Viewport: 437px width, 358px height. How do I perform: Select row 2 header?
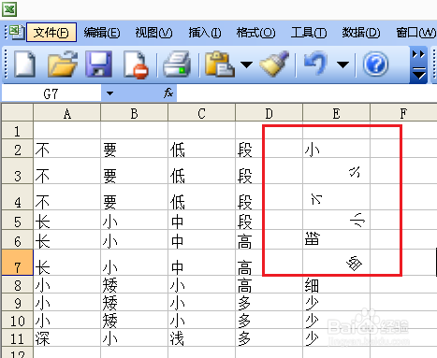18,149
